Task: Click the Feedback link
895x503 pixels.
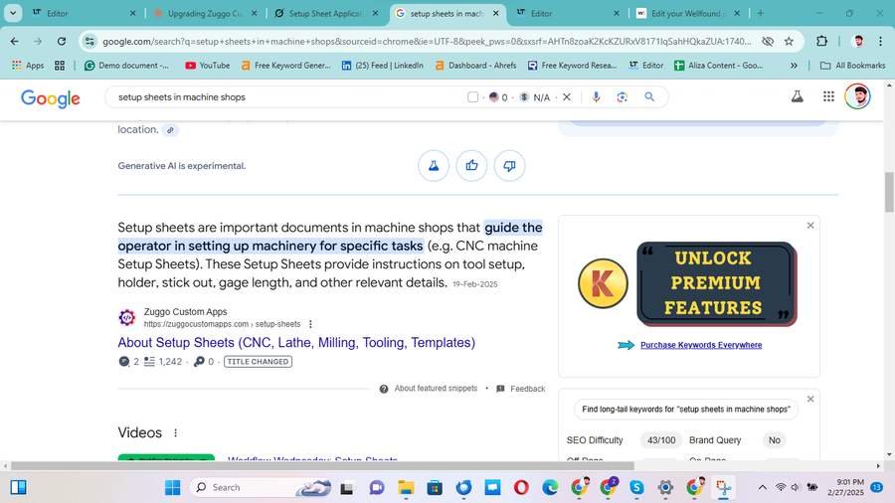Action: click(x=527, y=389)
